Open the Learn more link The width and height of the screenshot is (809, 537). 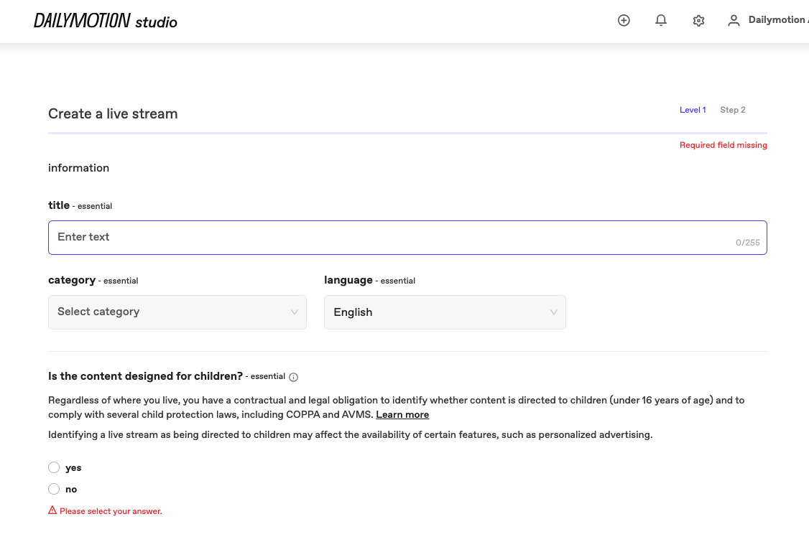point(402,414)
